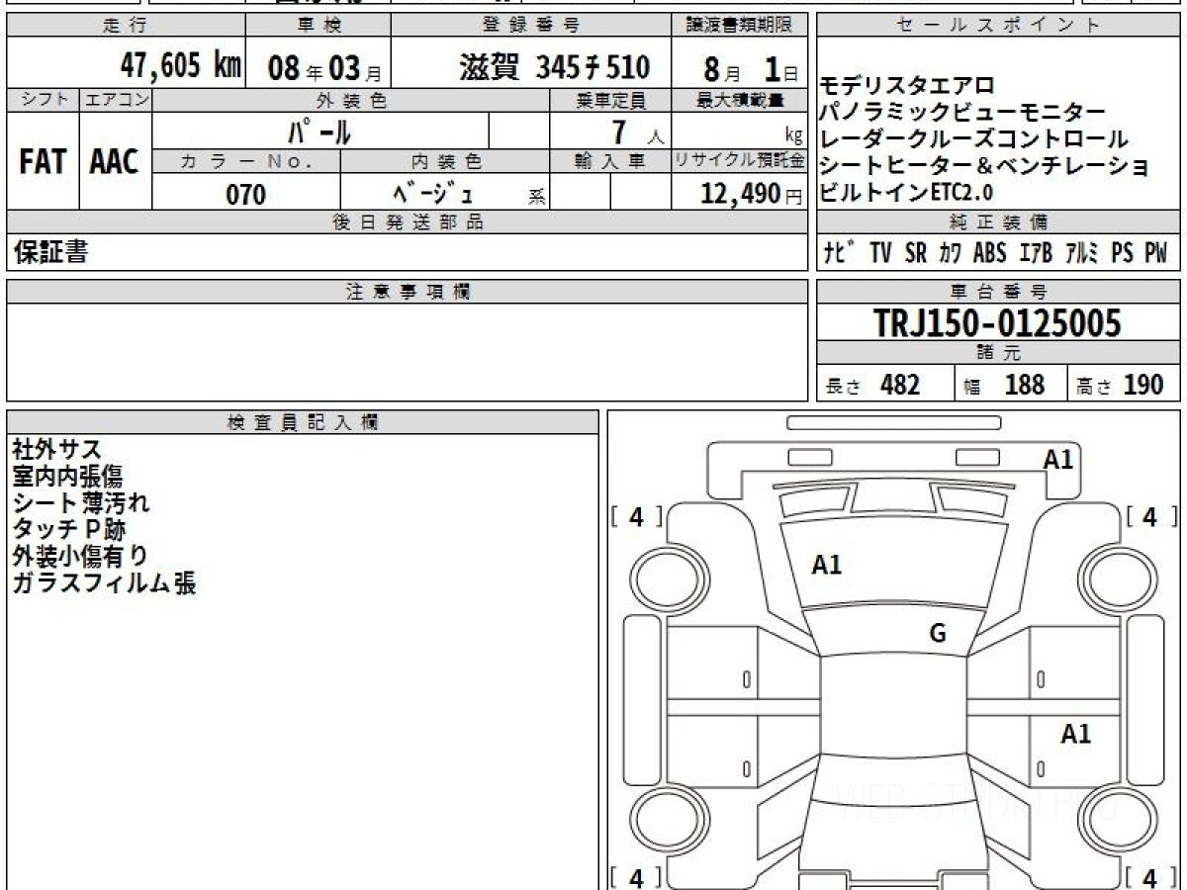Click registration number 滋賀 345チ510
Image resolution: width=1187 pixels, height=890 pixels.
(554, 66)
